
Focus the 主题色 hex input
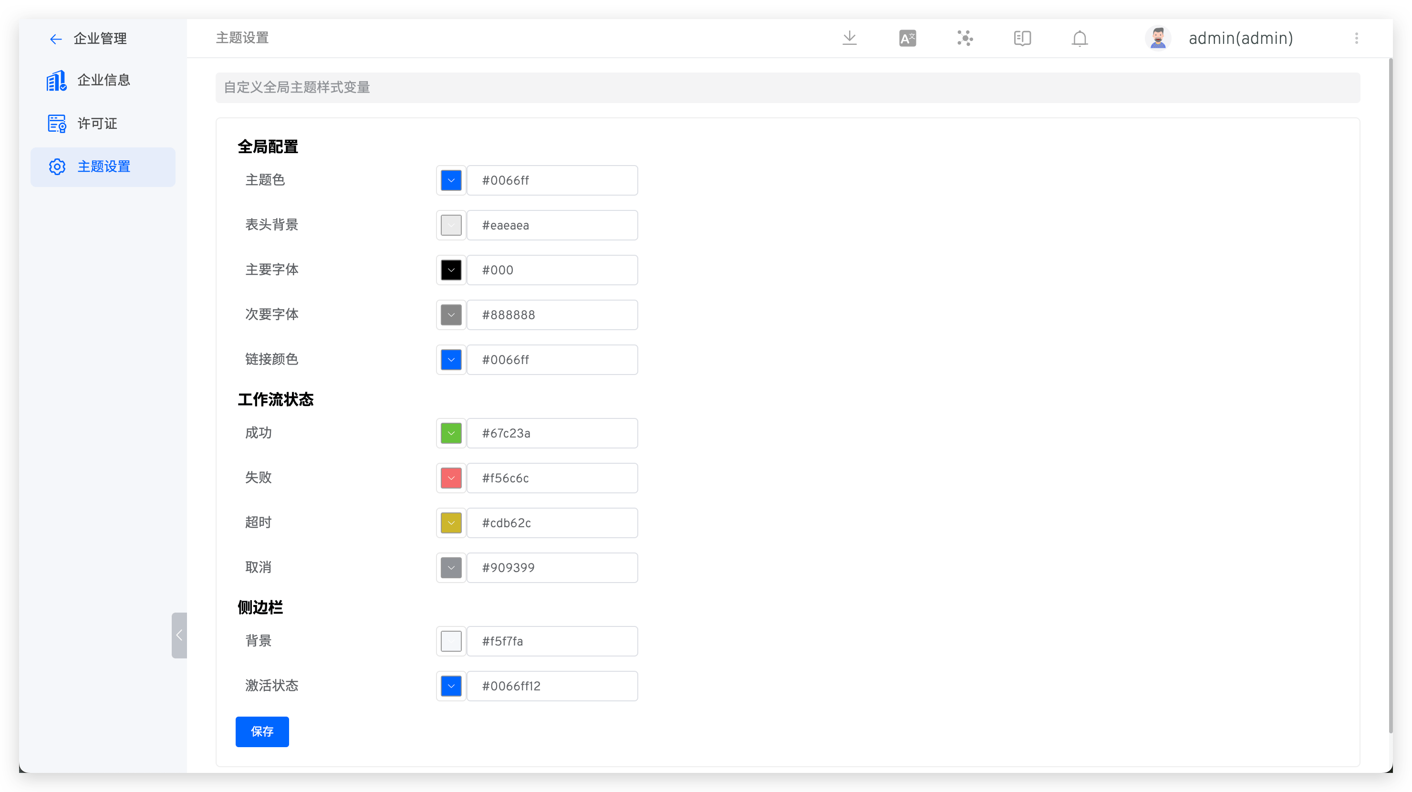552,180
